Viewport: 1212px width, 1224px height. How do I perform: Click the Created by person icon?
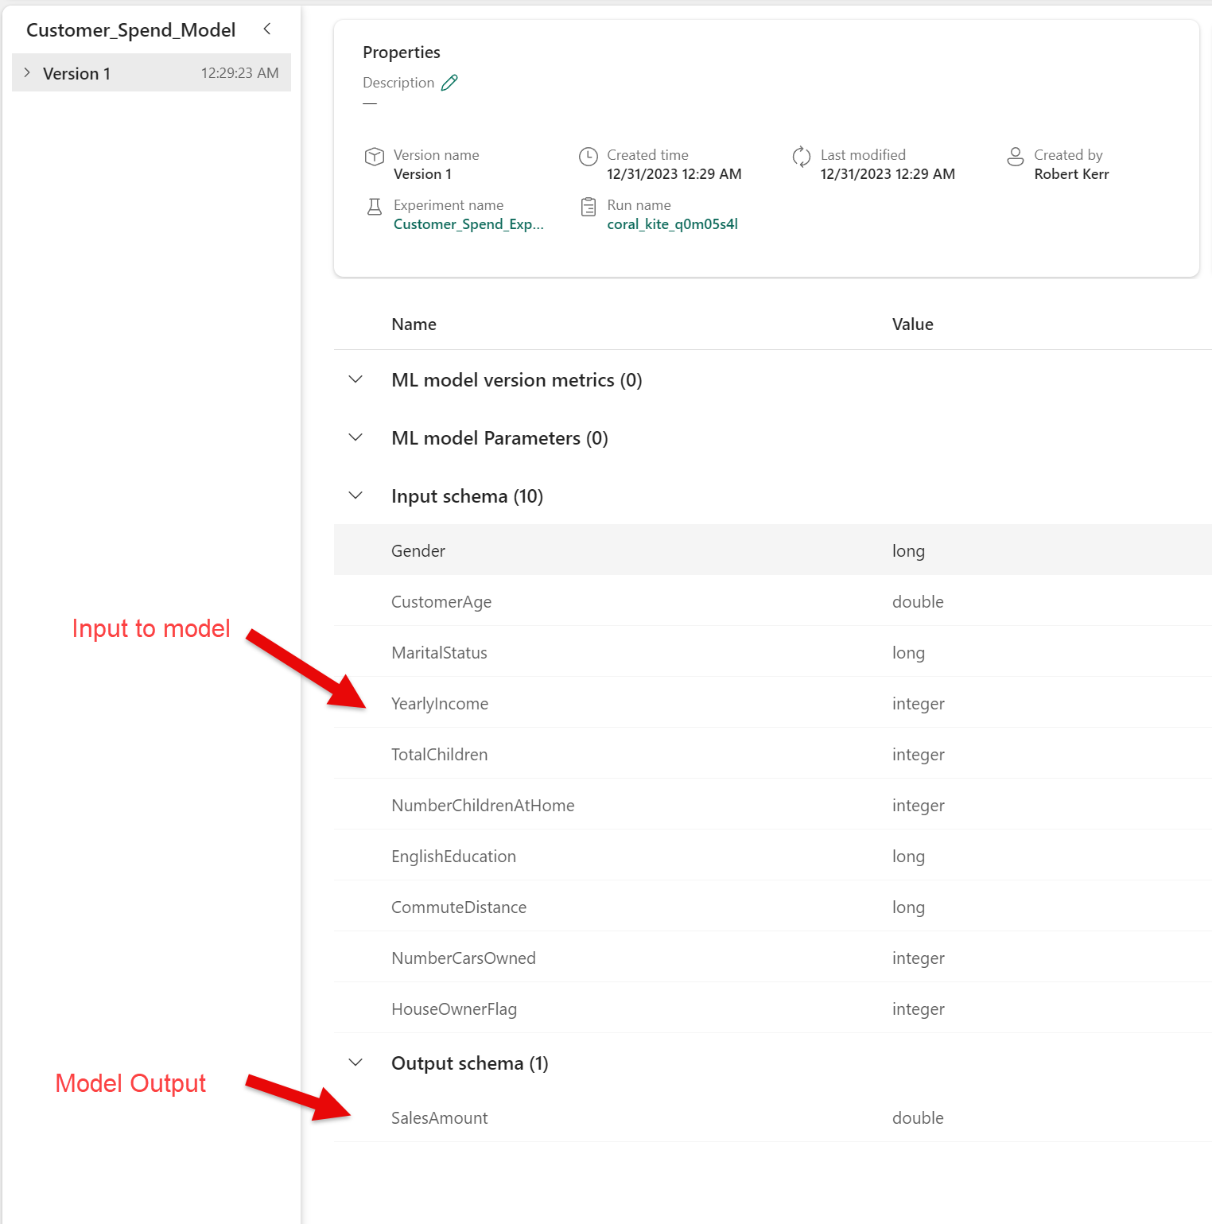click(1015, 157)
